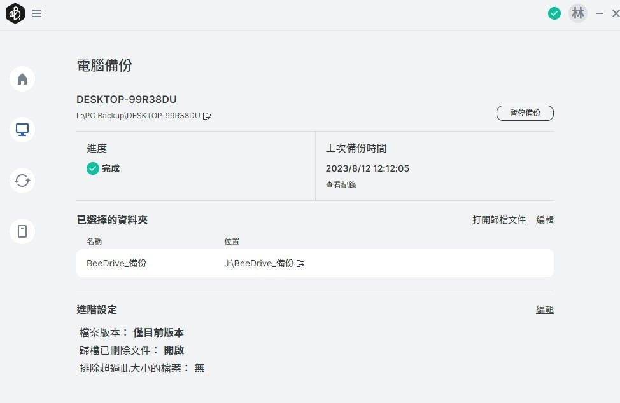The height and width of the screenshot is (403, 620).
Task: Click the L:\PC Backup\DESKTOP-99R38DU path
Action: tap(138, 116)
